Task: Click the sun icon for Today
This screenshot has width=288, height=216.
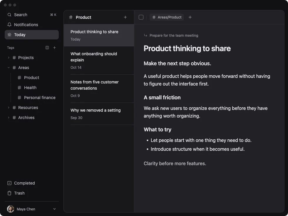Action: tap(9, 35)
